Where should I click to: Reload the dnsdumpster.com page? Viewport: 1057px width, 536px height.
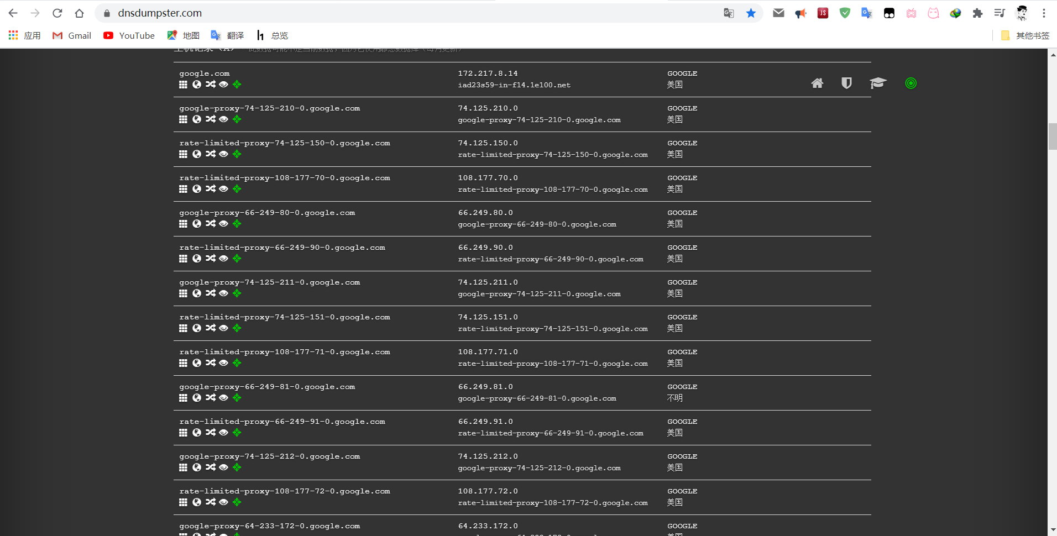57,13
